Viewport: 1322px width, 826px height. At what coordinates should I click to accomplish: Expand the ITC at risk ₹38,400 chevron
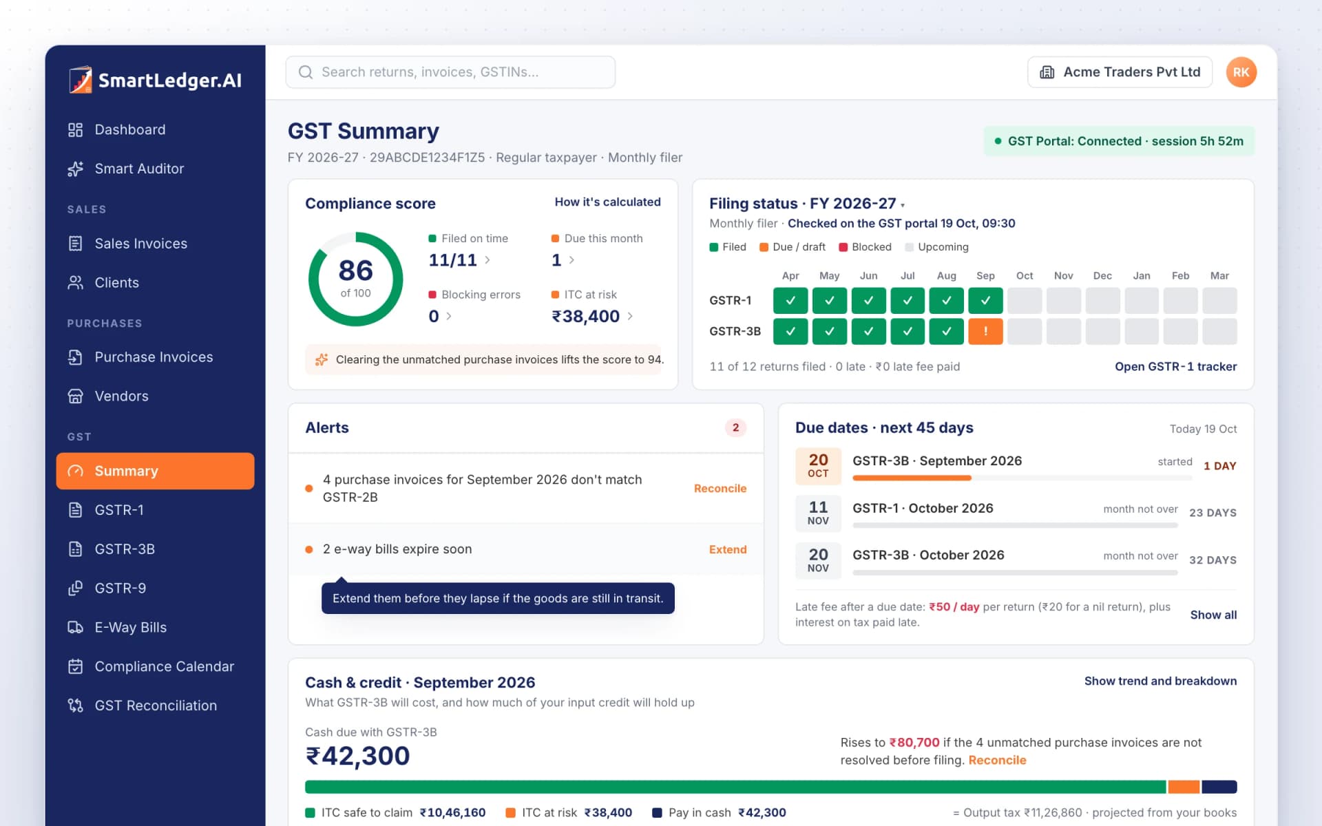coord(630,317)
